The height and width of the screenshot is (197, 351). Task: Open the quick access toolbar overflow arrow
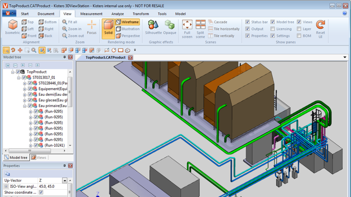[x=135, y=50]
